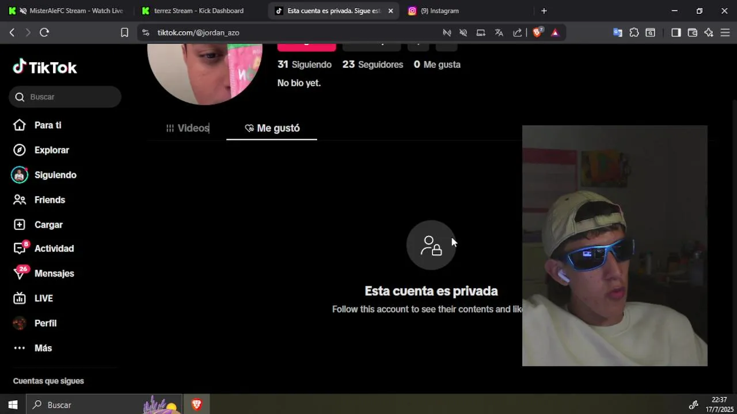Toggle the muted sound site icon
737x414 pixels.
[x=463, y=33]
